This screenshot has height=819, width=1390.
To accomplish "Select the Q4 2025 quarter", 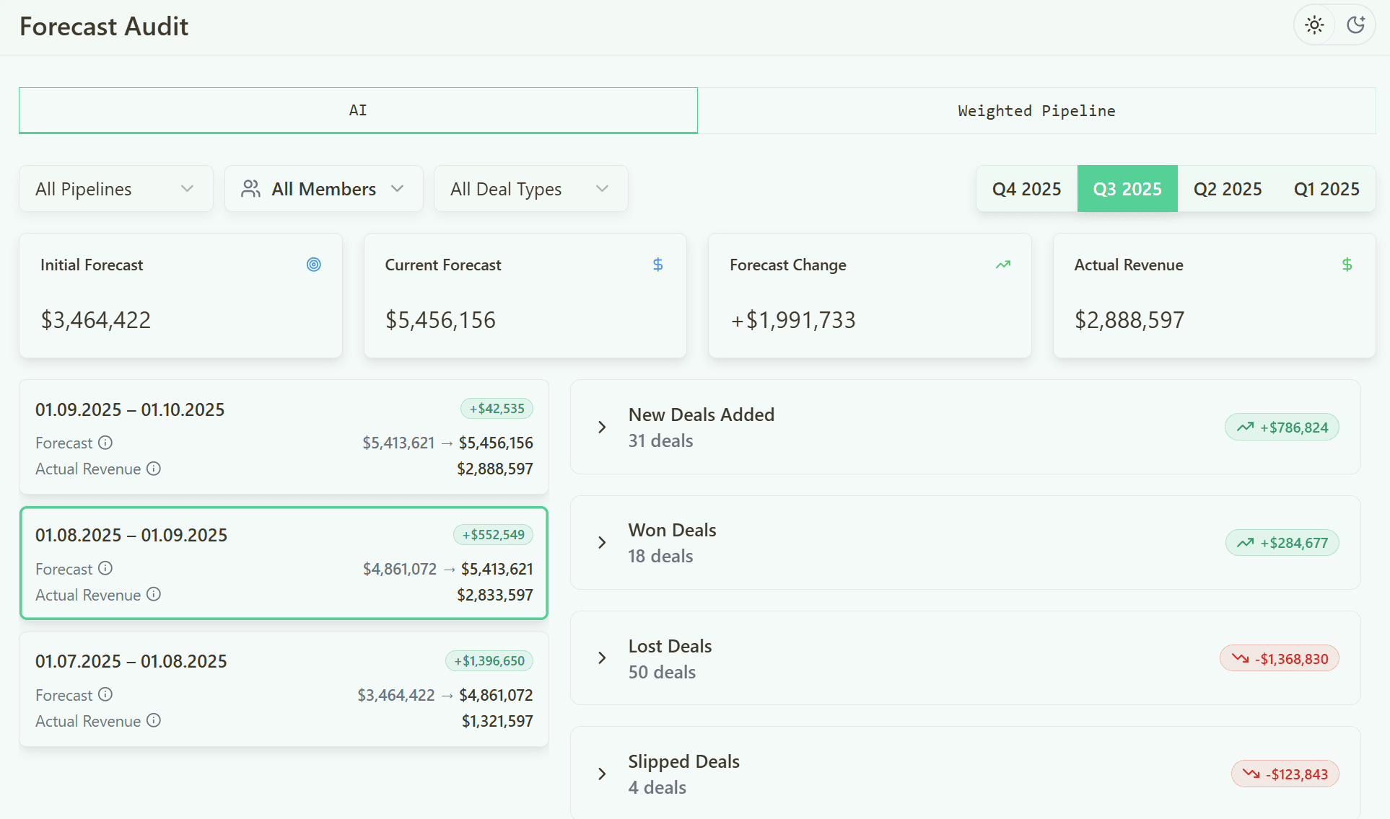I will pos(1026,189).
